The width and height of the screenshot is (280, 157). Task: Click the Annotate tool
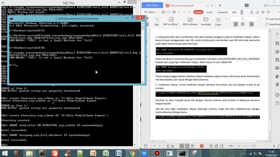tap(206, 21)
